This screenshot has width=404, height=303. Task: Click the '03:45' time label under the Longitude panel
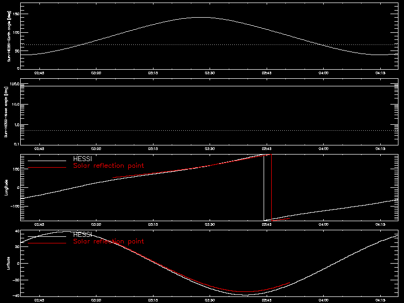point(267,224)
